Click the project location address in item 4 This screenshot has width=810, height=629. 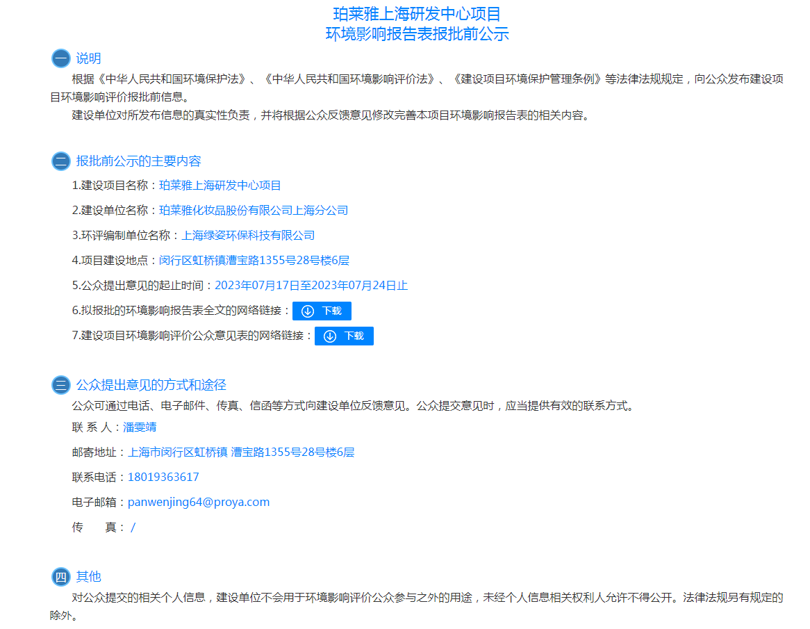tap(254, 261)
